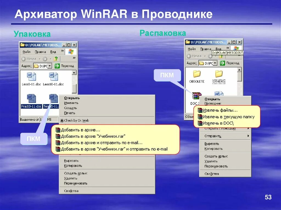Click Переход button in right window
281x210 pixels.
tap(230, 63)
